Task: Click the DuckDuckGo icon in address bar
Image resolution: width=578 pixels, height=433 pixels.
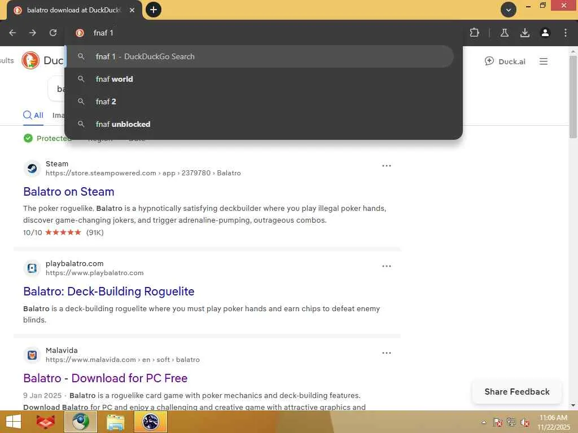Action: [80, 33]
